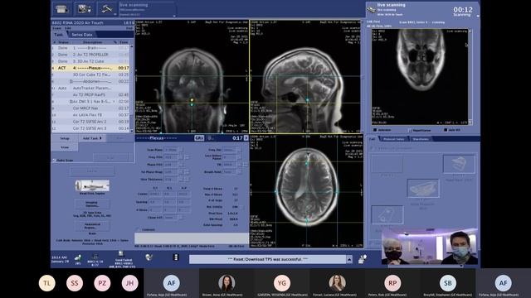Toggle the middle checkbox under the preview image
531x298 pixels.
[410, 130]
